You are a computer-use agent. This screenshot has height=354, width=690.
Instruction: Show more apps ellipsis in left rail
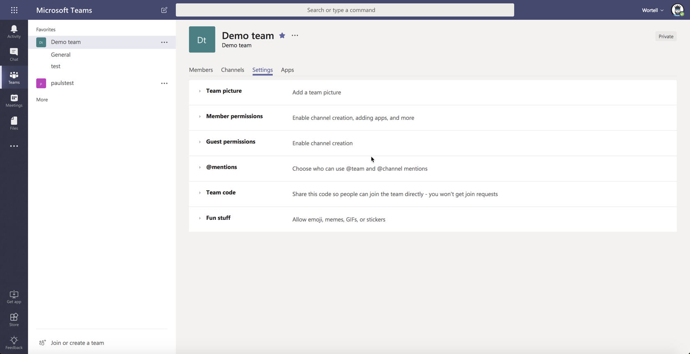pos(14,146)
